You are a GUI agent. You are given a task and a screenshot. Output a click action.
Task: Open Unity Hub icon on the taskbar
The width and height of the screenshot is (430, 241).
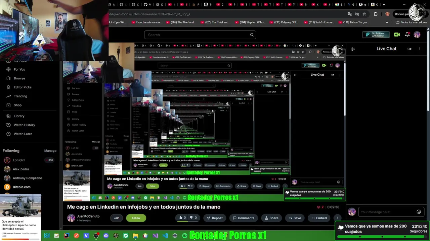click(x=175, y=236)
